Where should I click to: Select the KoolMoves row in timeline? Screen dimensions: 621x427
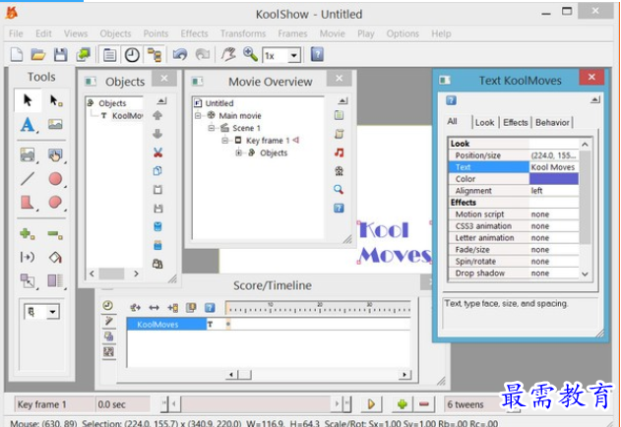click(166, 325)
